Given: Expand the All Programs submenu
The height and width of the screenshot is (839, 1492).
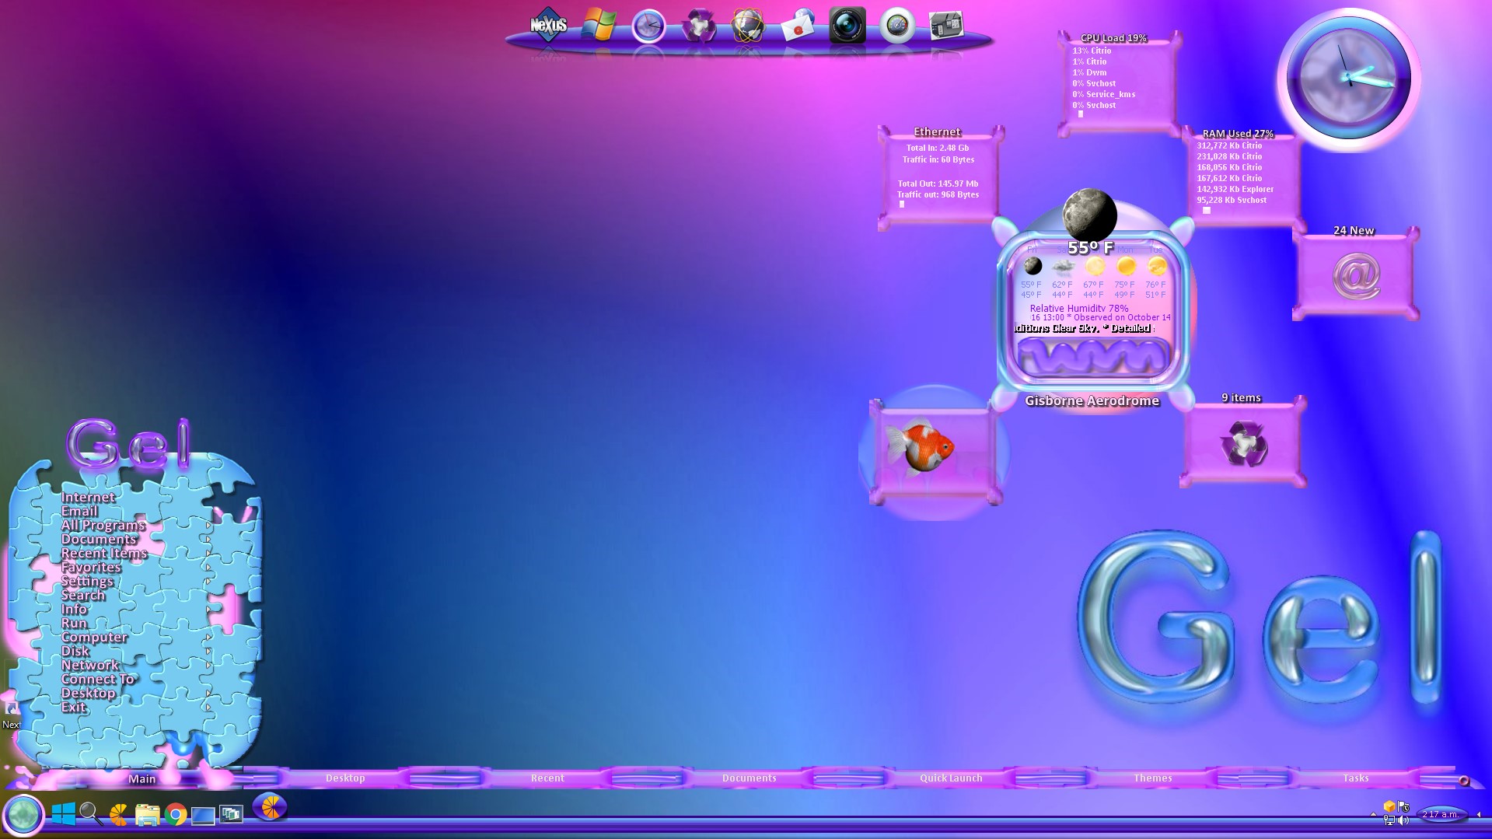Looking at the screenshot, I should tap(208, 526).
